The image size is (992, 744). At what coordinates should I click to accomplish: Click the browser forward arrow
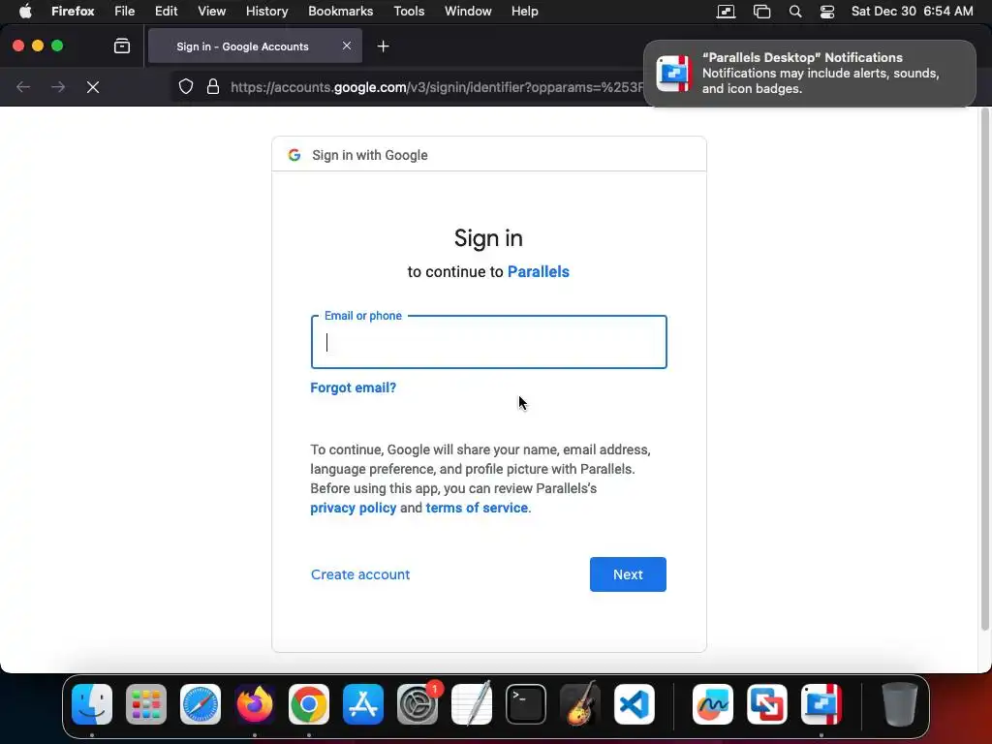(58, 87)
